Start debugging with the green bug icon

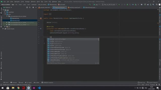pyautogui.click(x=127, y=4)
